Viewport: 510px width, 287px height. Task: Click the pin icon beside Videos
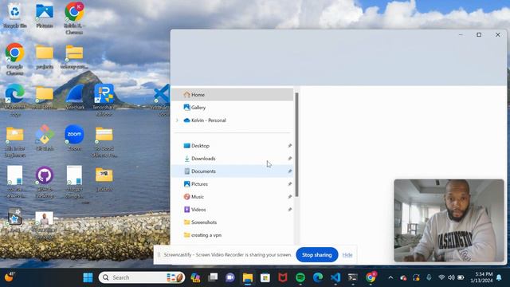(289, 210)
